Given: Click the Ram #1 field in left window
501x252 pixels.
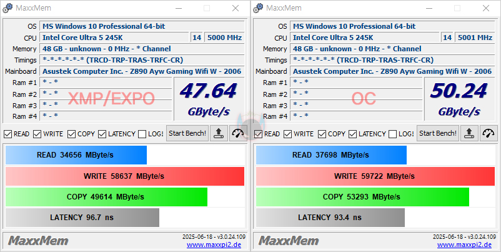Looking at the screenshot, I should click(106, 83).
